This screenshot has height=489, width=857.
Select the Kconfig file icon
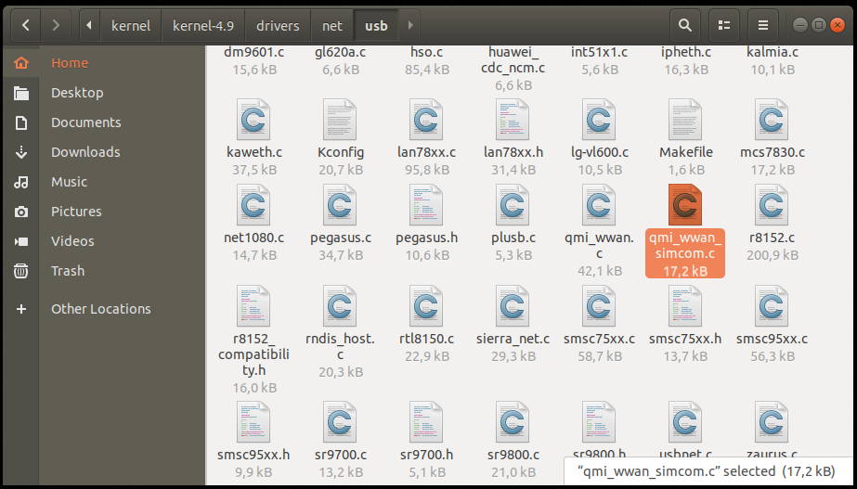click(340, 120)
